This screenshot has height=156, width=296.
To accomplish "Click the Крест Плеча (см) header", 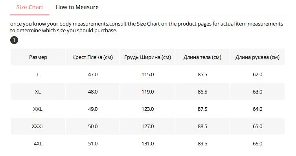I will tap(92, 57).
